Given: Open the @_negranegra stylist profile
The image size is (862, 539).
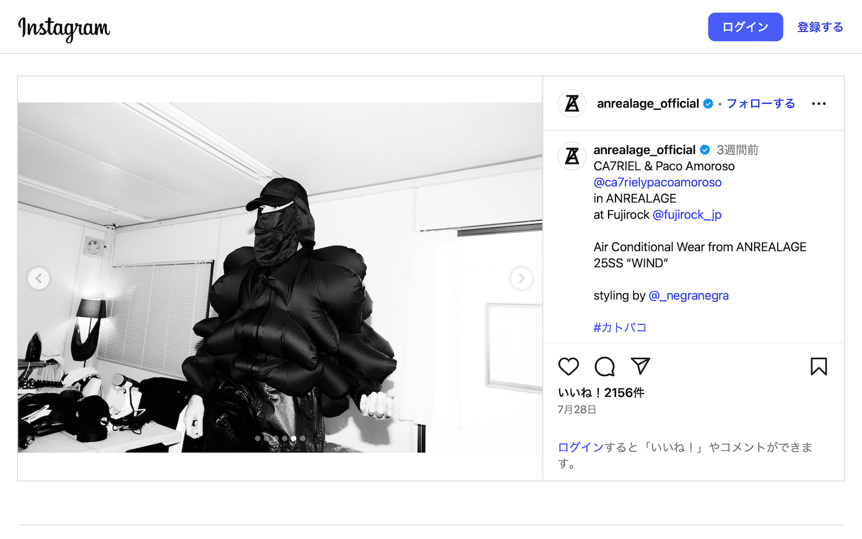Looking at the screenshot, I should 688,295.
